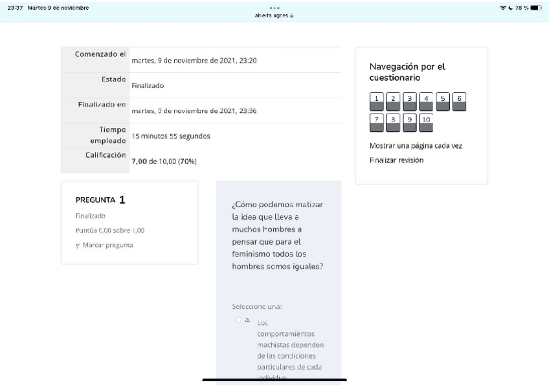This screenshot has width=549, height=387.
Task: Click the 'Calificación' value 7,00 de 10,00 (70%)
Action: 164,162
